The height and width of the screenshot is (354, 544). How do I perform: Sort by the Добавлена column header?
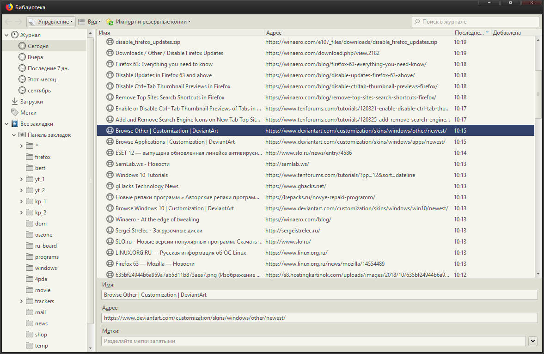(x=513, y=33)
